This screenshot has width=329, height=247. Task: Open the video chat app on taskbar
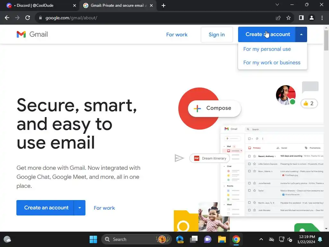pyautogui.click(x=208, y=239)
